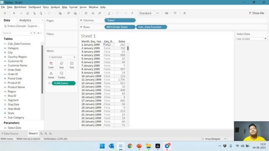Click the Show/Hide Cards toolbar icon
This screenshot has height=151, width=269.
click(x=166, y=13)
